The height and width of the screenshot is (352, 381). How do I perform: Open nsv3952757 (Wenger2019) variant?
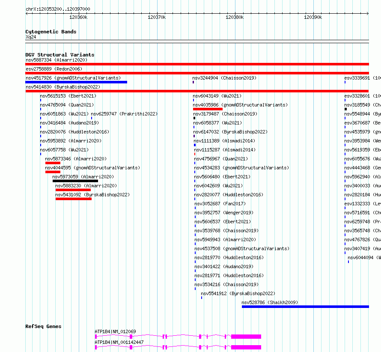point(224,213)
